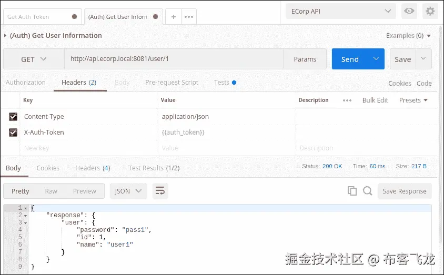
Task: Open the manage environments gear icon
Action: pyautogui.click(x=430, y=12)
